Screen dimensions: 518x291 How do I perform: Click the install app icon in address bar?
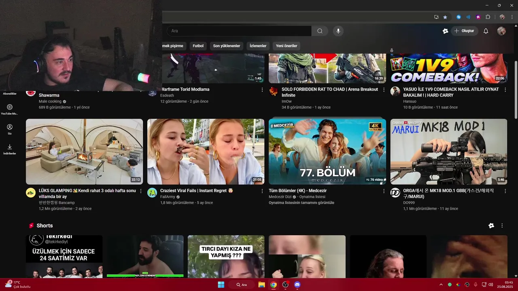click(436, 17)
